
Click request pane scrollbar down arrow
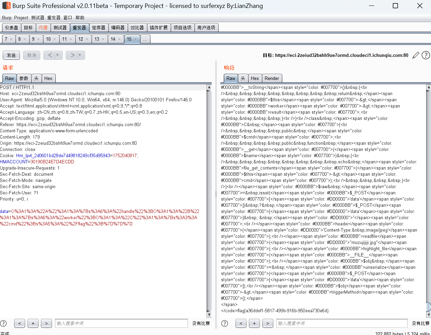click(209, 315)
